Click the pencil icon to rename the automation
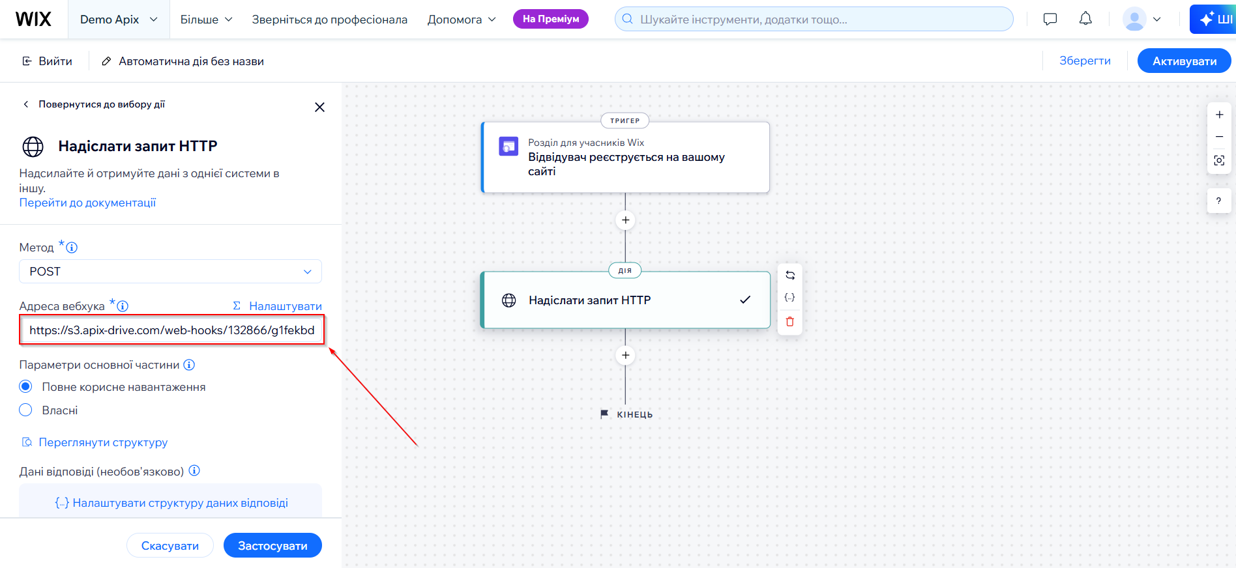Screen dimensions: 1236x568 point(106,61)
